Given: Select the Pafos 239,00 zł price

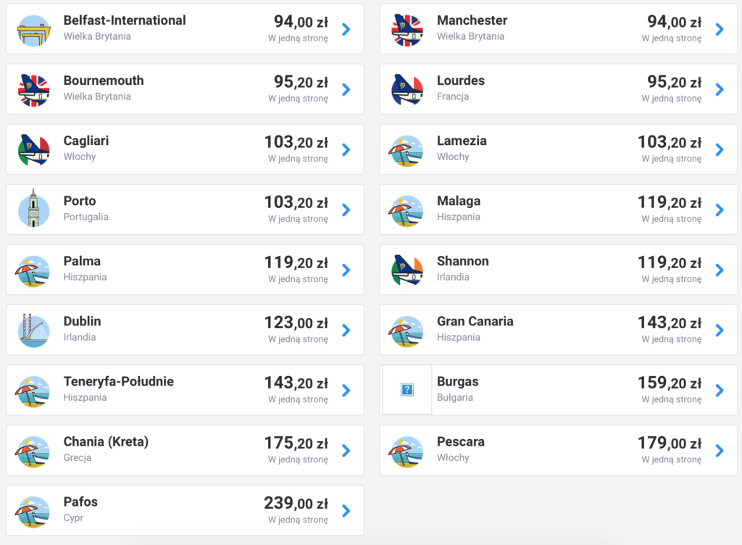Looking at the screenshot, I should point(296,503).
